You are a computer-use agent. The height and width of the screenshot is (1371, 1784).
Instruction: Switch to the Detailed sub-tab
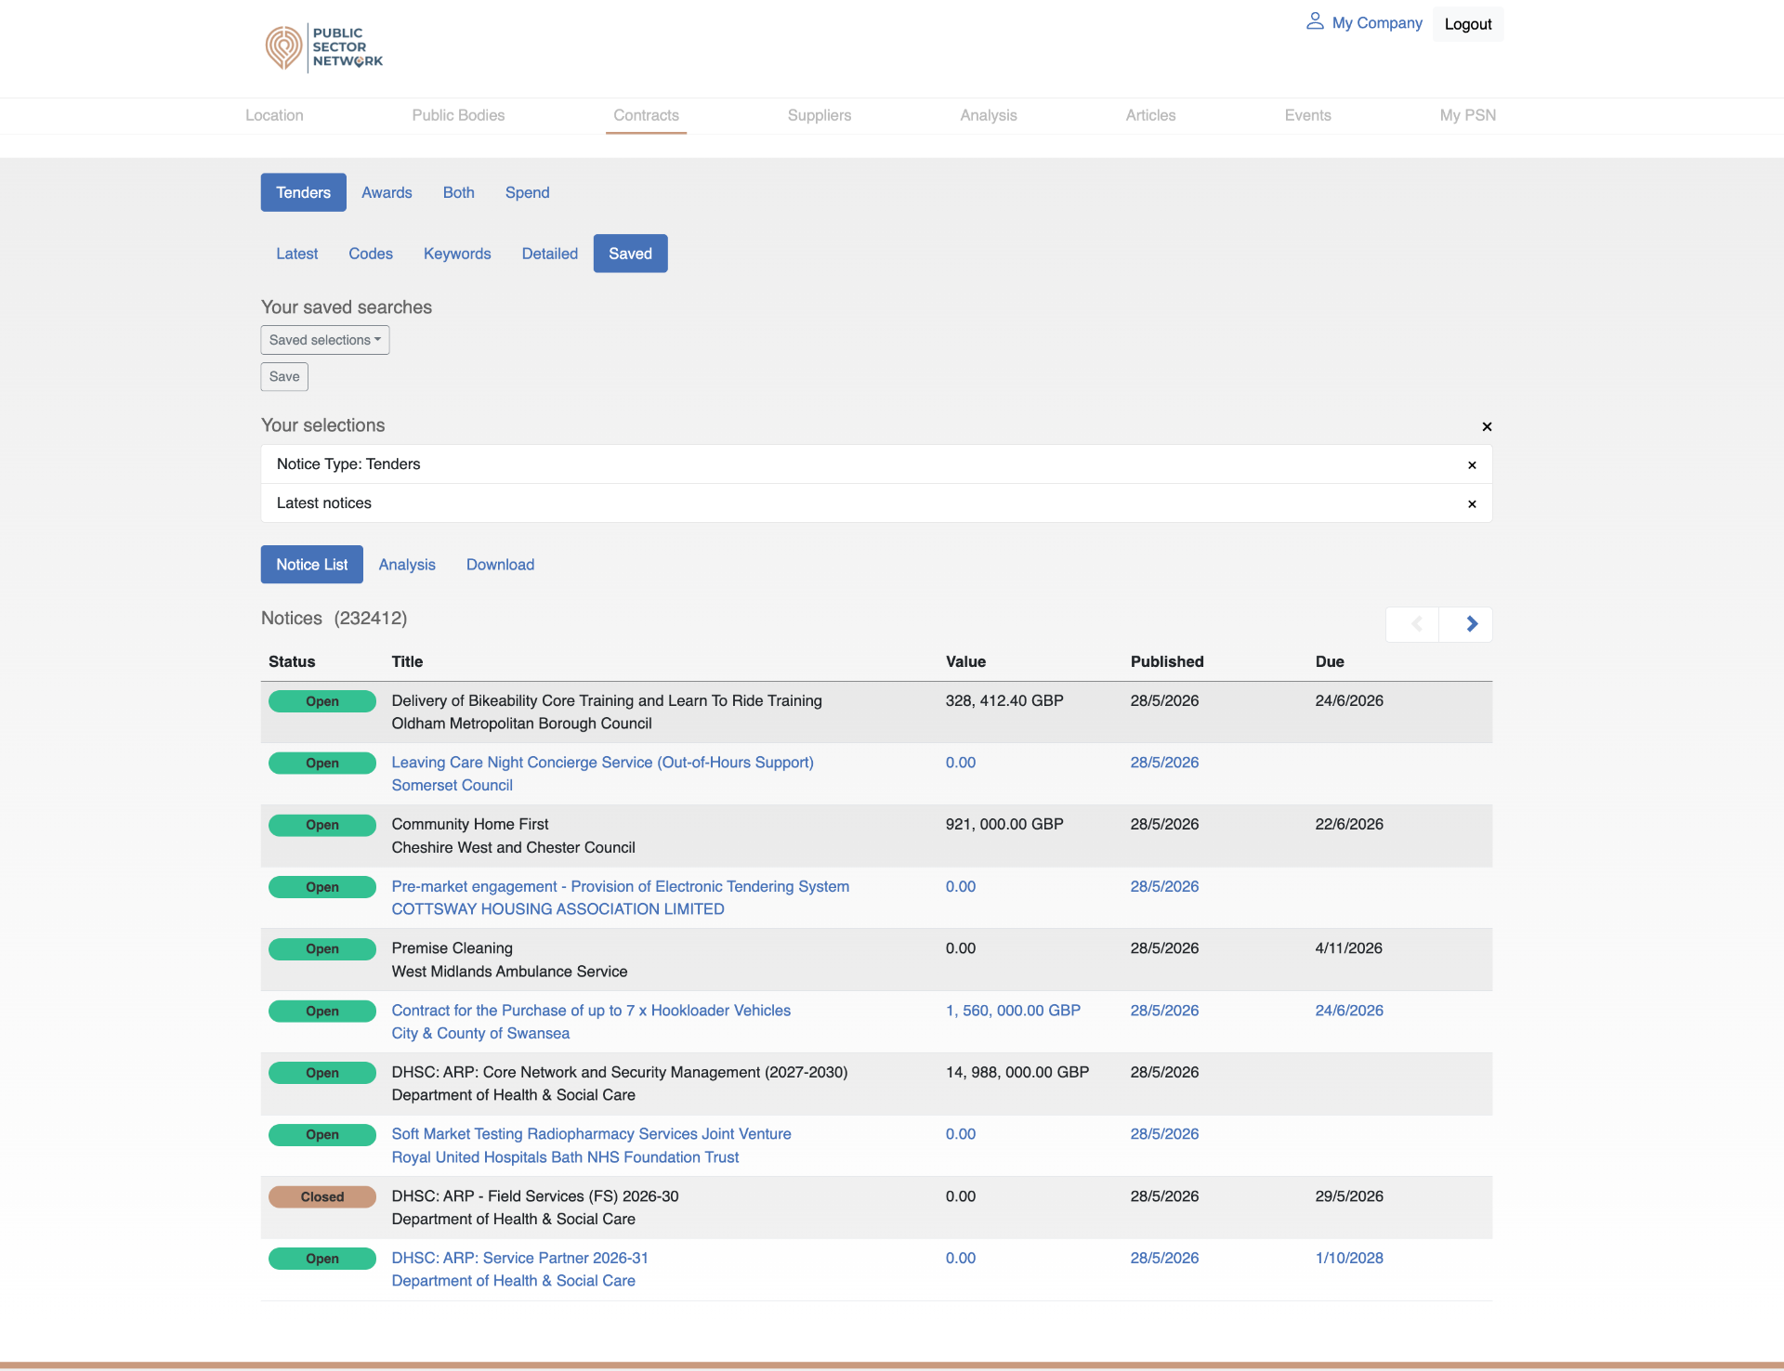pyautogui.click(x=550, y=254)
